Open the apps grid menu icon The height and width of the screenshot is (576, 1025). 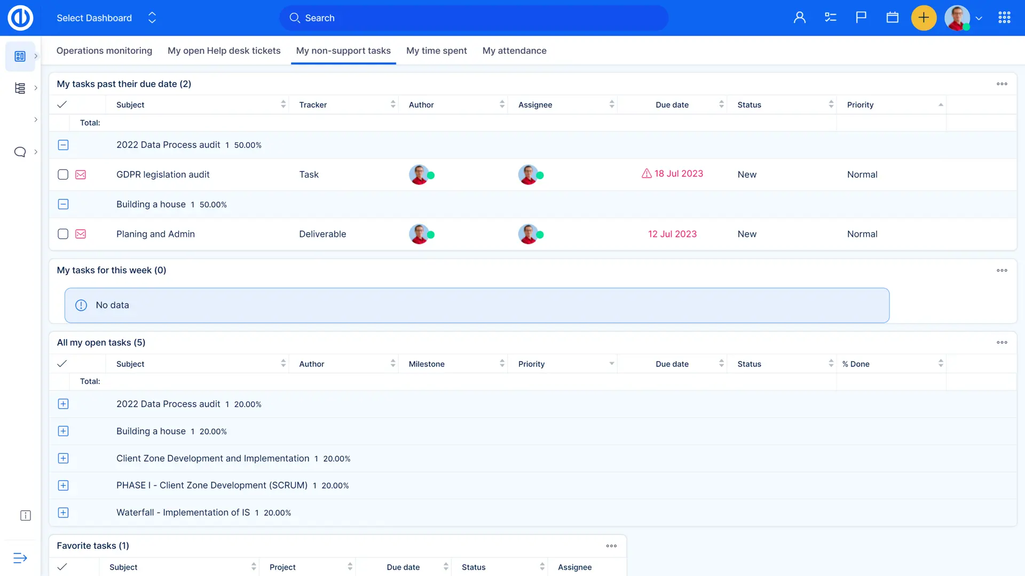pos(1004,18)
